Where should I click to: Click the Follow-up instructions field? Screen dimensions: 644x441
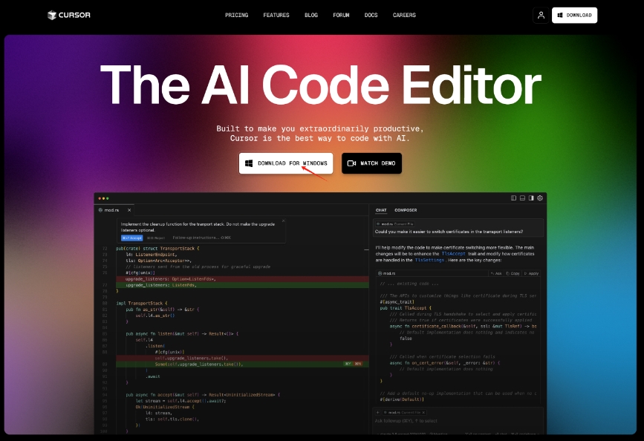pyautogui.click(x=201, y=238)
